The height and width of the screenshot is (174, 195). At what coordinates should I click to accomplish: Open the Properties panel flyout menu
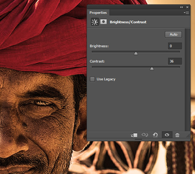click(x=186, y=12)
